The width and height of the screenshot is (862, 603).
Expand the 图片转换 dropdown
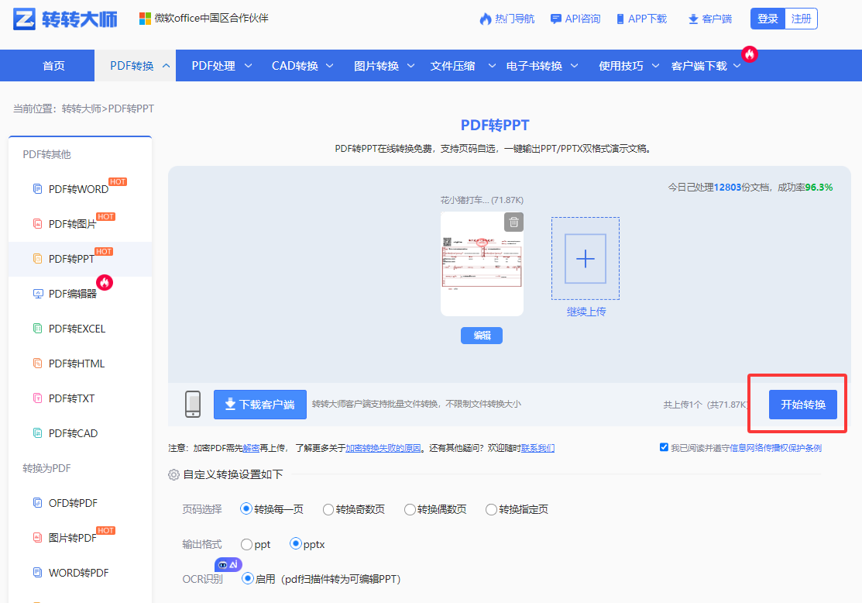click(x=410, y=65)
